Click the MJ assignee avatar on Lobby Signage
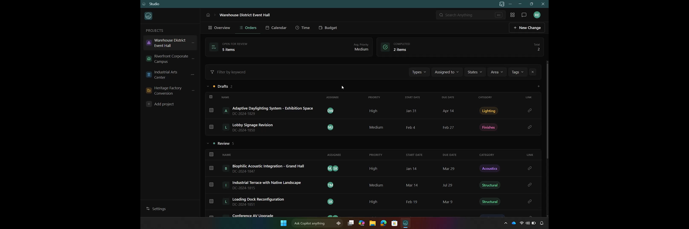689x229 pixels. tap(330, 127)
